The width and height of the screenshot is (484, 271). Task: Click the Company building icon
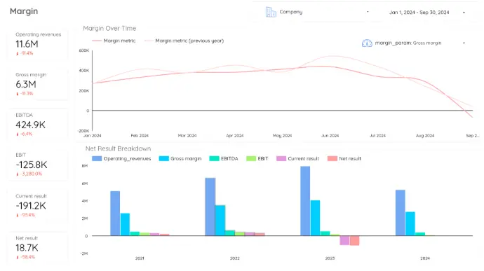coord(271,12)
